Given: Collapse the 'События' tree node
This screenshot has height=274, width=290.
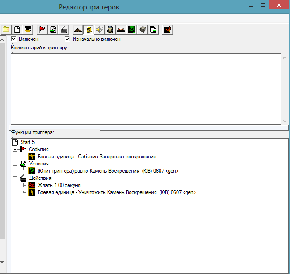Looking at the screenshot, I should click(15, 149).
